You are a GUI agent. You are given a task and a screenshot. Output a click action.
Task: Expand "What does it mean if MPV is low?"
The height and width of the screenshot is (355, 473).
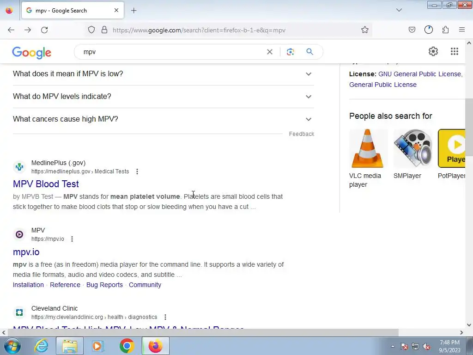163,74
